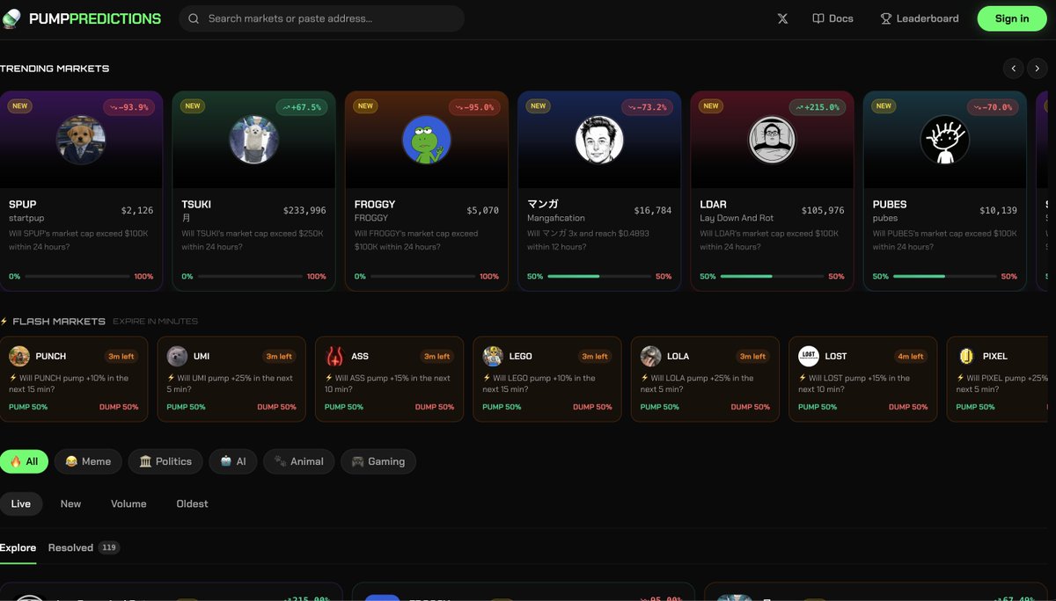Viewport: 1056px width, 601px height.
Task: Click the UMI token icon
Action: pos(177,356)
